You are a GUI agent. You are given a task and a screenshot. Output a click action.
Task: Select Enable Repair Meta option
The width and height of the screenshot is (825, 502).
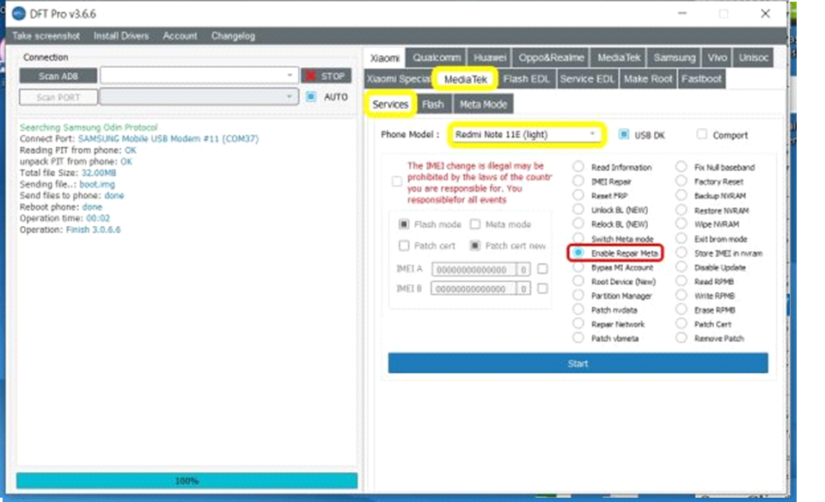[578, 253]
